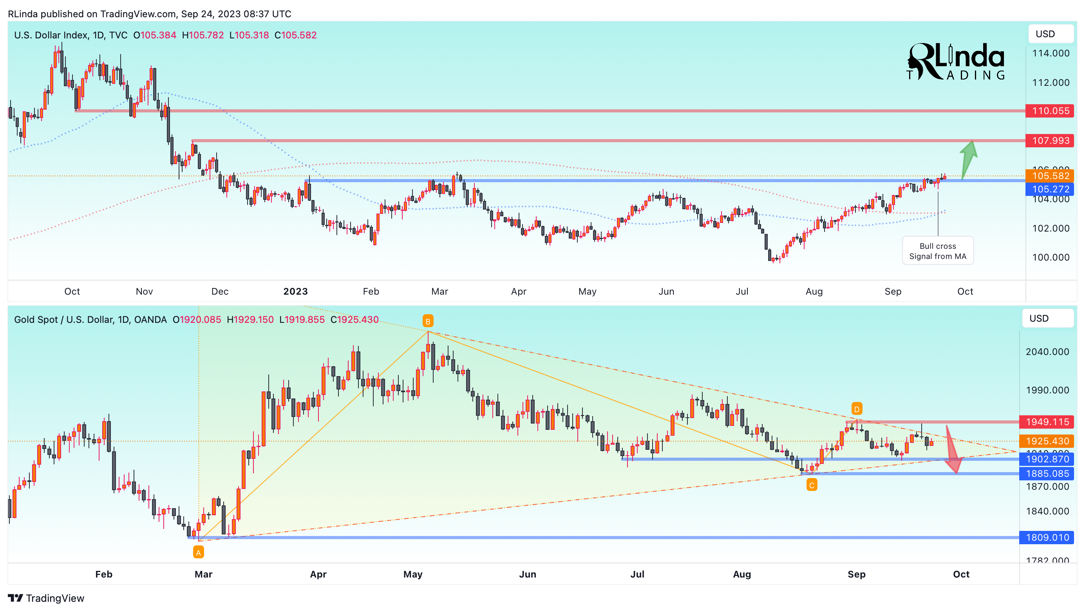Click the Sep label on gold time axis

tap(856, 574)
